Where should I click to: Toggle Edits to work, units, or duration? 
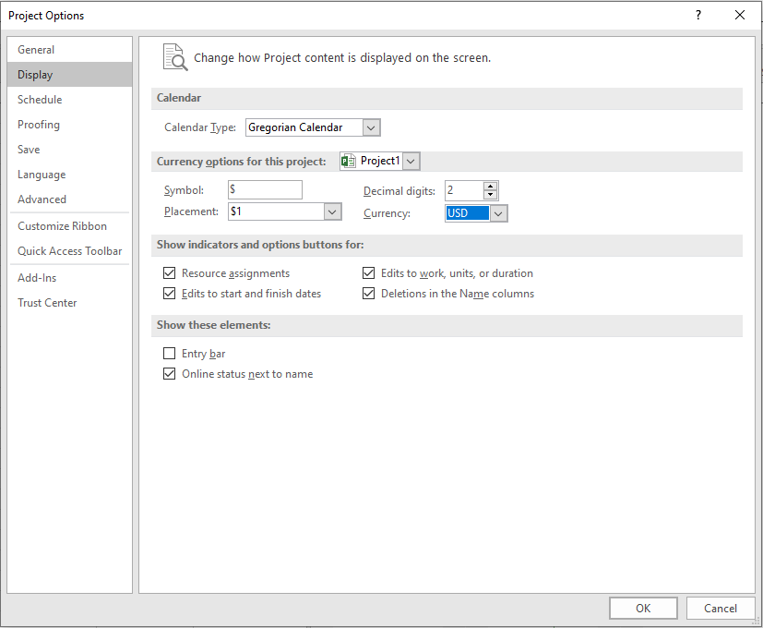369,273
